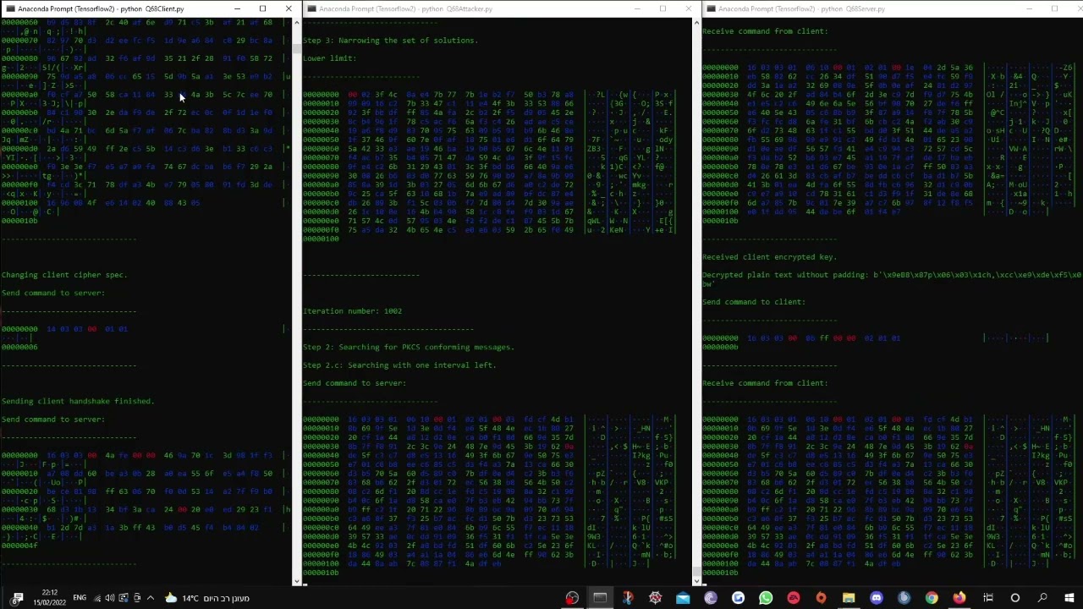Switch to the active Anaconda Prompt taskbar button
This screenshot has height=609, width=1083.
[600, 598]
